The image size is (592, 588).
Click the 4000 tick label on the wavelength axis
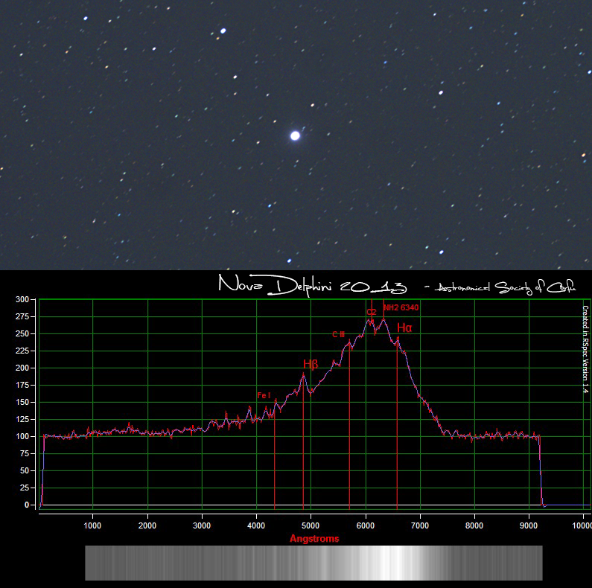pyautogui.click(x=256, y=525)
